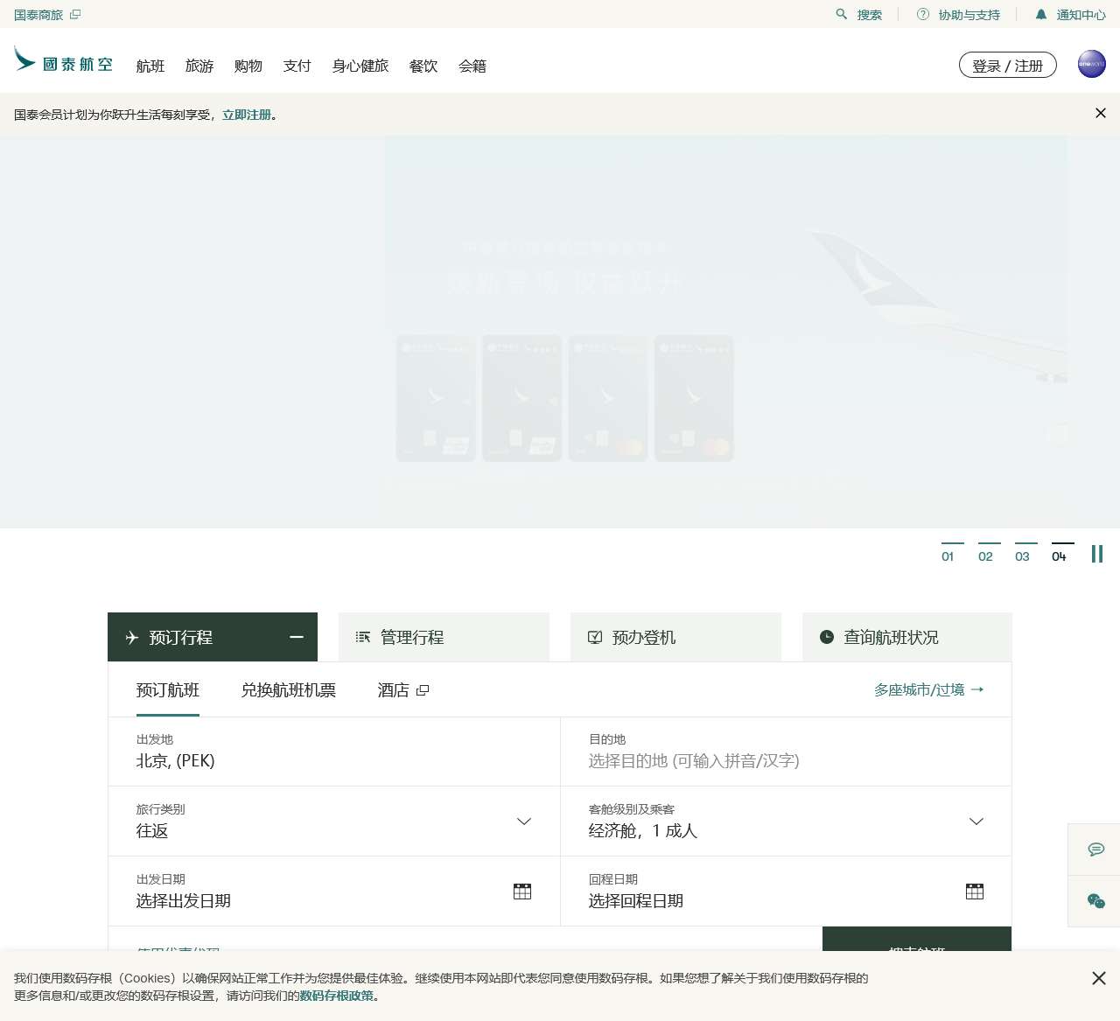Expand the cabin class and passengers dropdown
1120x1021 pixels.
point(976,822)
